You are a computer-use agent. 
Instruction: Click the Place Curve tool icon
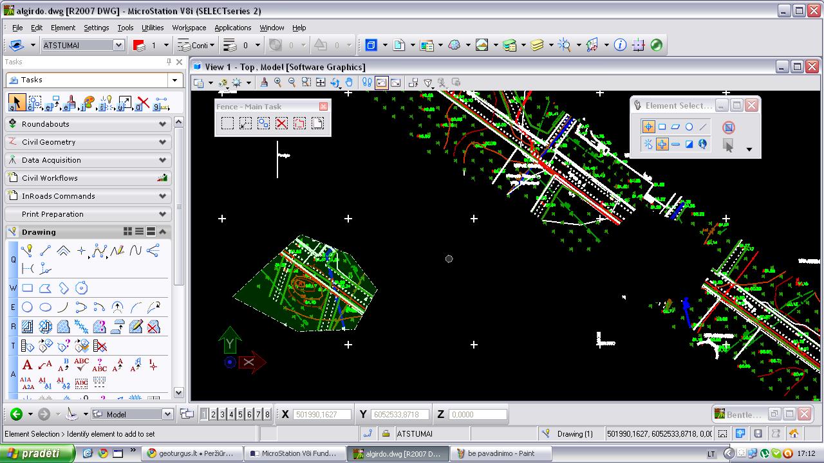tap(135, 251)
